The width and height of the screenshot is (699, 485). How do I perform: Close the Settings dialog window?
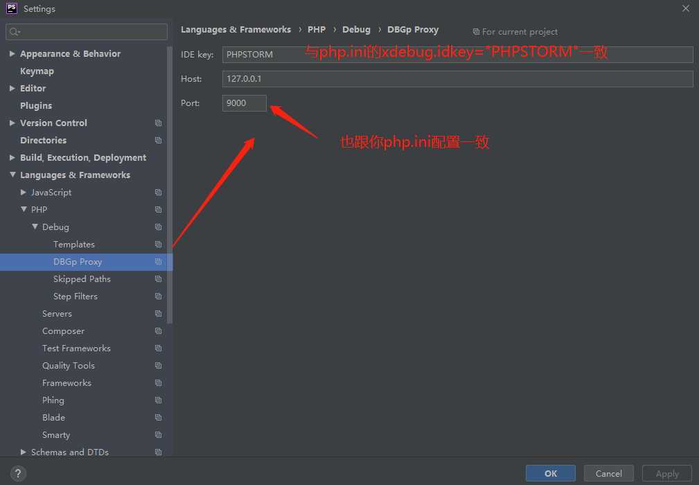686,8
